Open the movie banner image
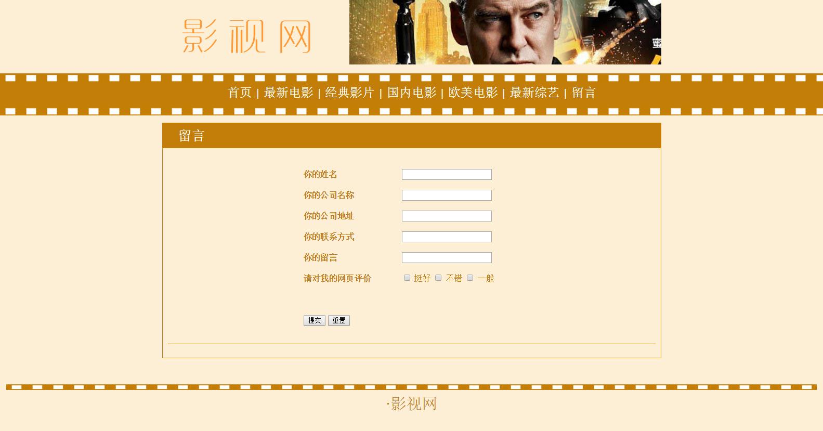 point(505,32)
